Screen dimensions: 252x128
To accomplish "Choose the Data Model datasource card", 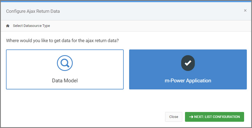I will 65,69.
